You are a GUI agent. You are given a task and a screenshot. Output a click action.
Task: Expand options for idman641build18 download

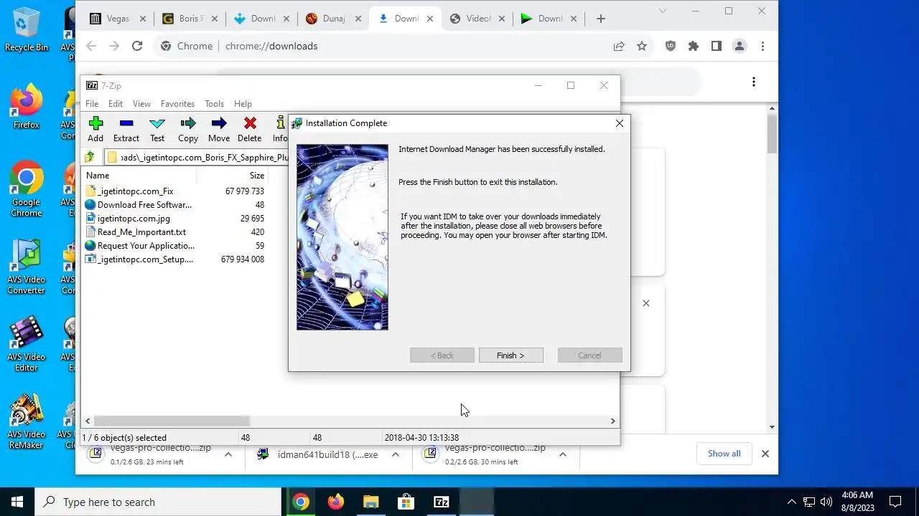tap(395, 454)
